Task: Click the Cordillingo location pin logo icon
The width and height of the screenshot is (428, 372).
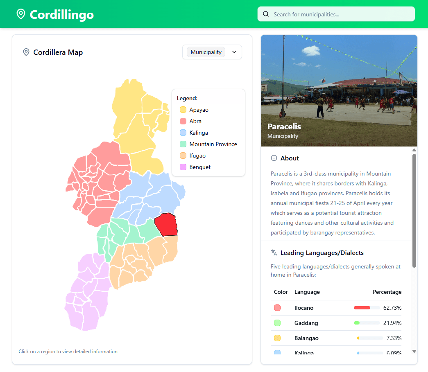Action: [21, 14]
